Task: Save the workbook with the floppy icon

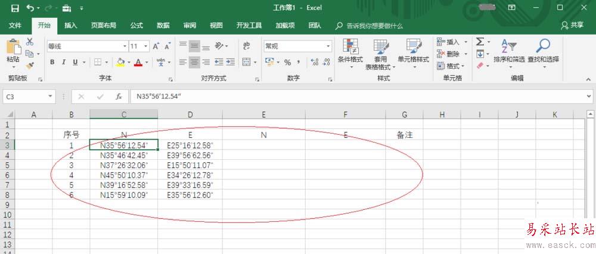Action: (x=15, y=8)
